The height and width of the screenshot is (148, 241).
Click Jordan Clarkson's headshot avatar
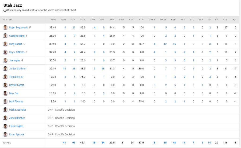5,69
